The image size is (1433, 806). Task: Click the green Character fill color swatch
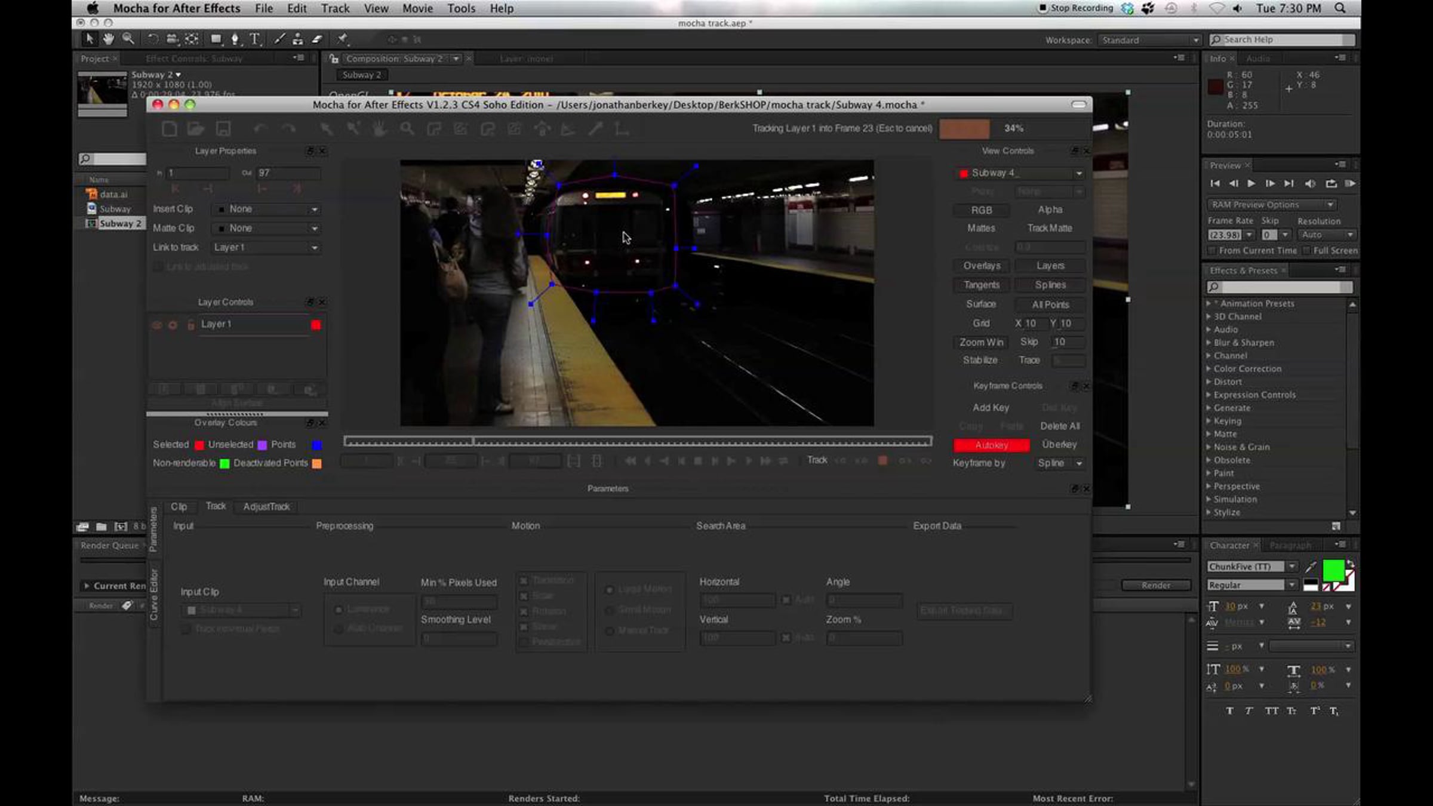(x=1333, y=571)
